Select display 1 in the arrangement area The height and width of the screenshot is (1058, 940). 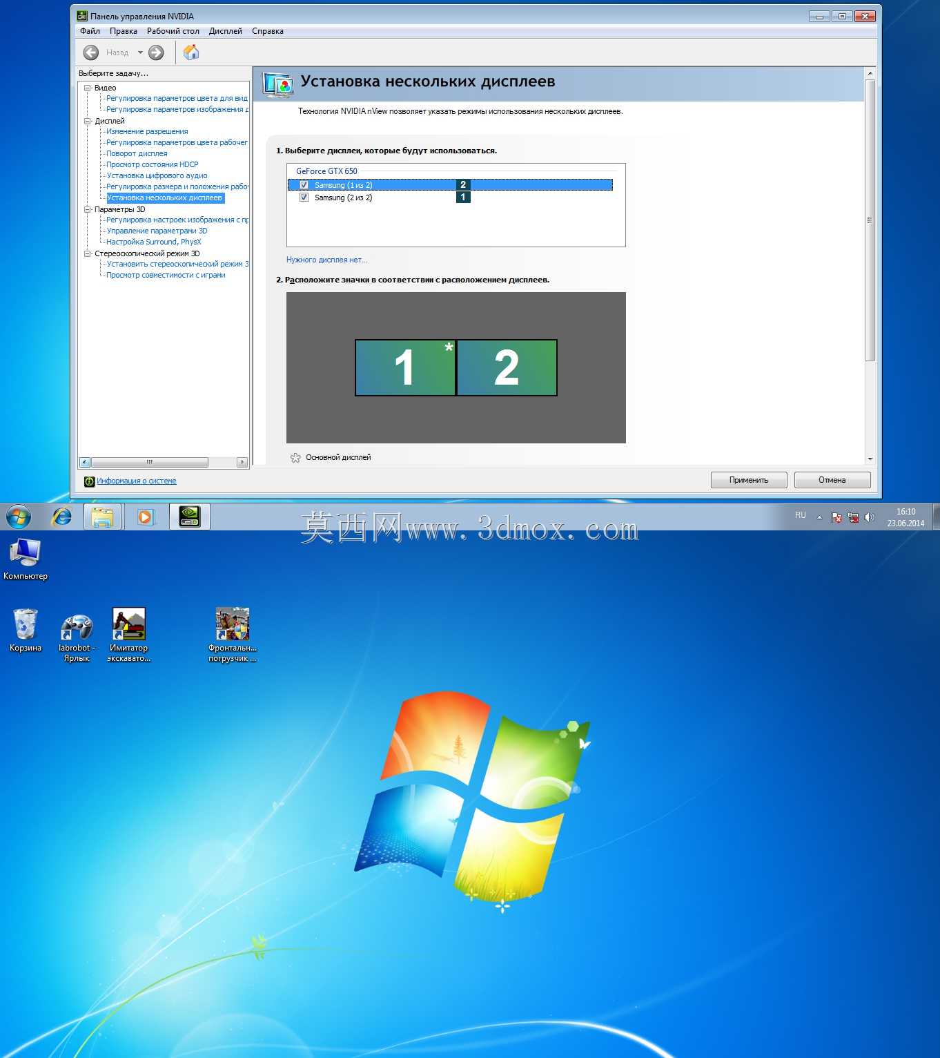(x=405, y=367)
